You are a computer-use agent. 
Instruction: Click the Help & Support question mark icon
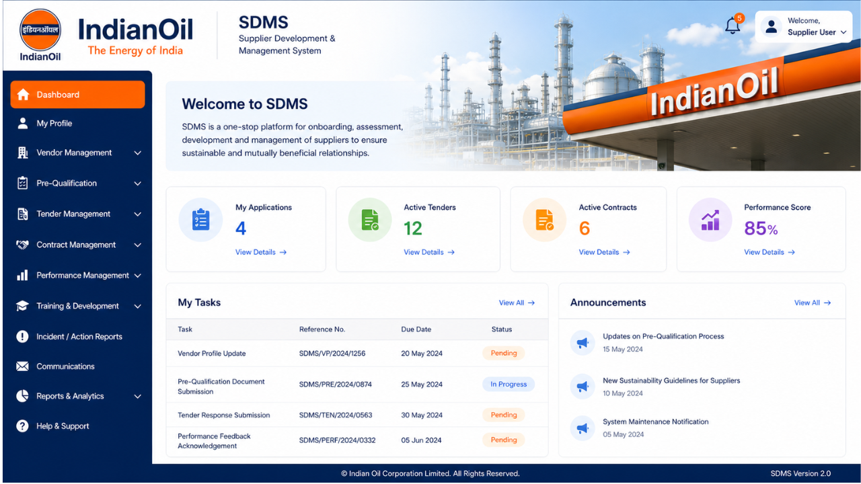[23, 426]
